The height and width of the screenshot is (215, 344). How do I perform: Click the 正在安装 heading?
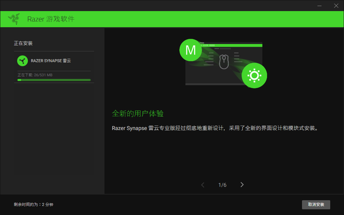tap(23, 43)
